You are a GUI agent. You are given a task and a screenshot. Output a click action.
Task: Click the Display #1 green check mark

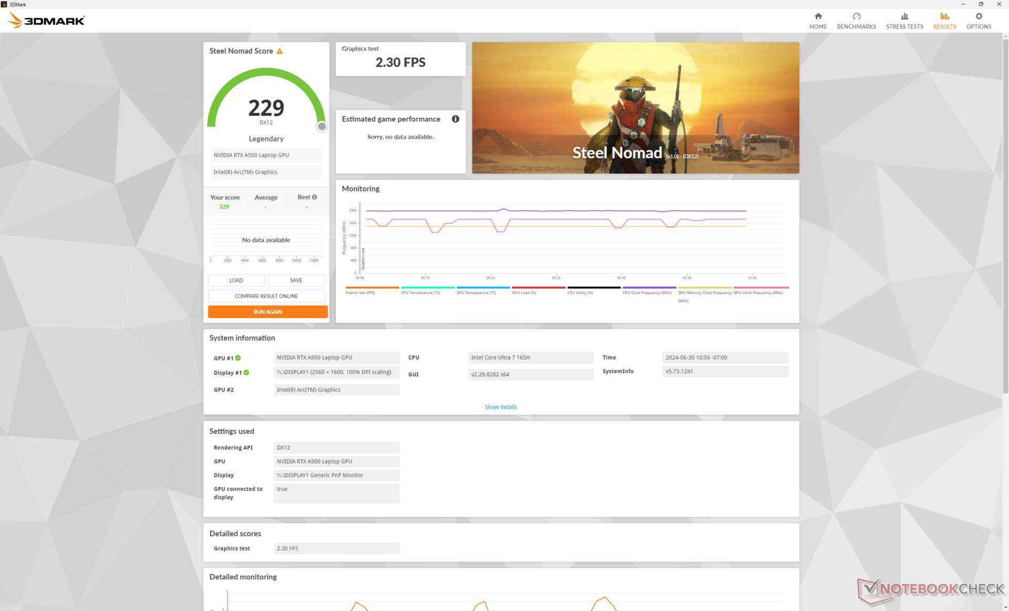point(246,373)
